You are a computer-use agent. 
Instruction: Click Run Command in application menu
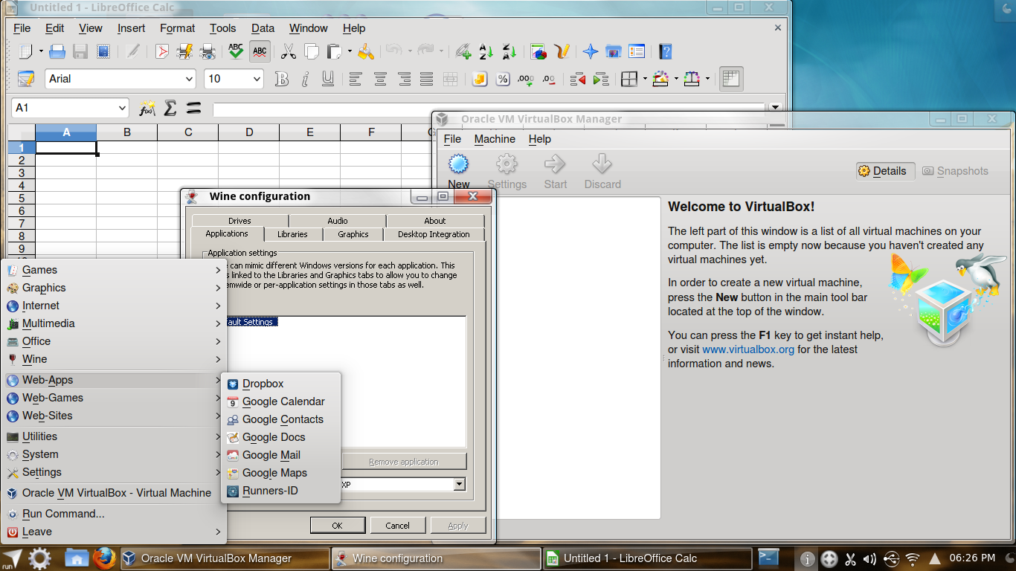[115, 514]
